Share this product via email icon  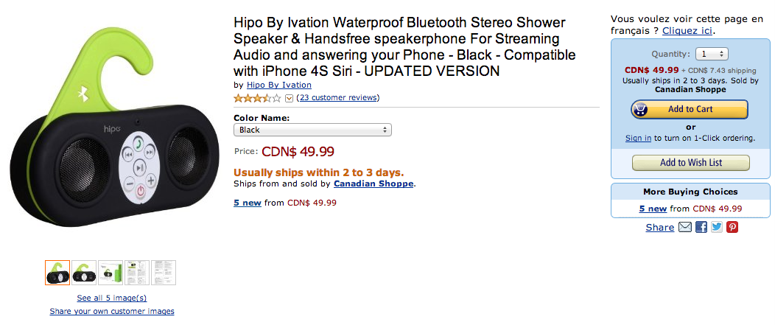click(685, 228)
